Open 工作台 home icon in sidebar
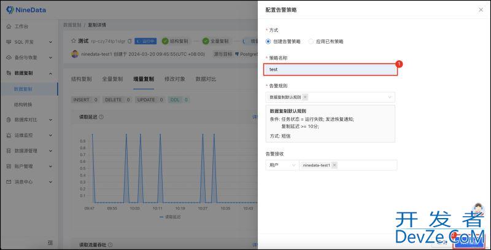 9,26
